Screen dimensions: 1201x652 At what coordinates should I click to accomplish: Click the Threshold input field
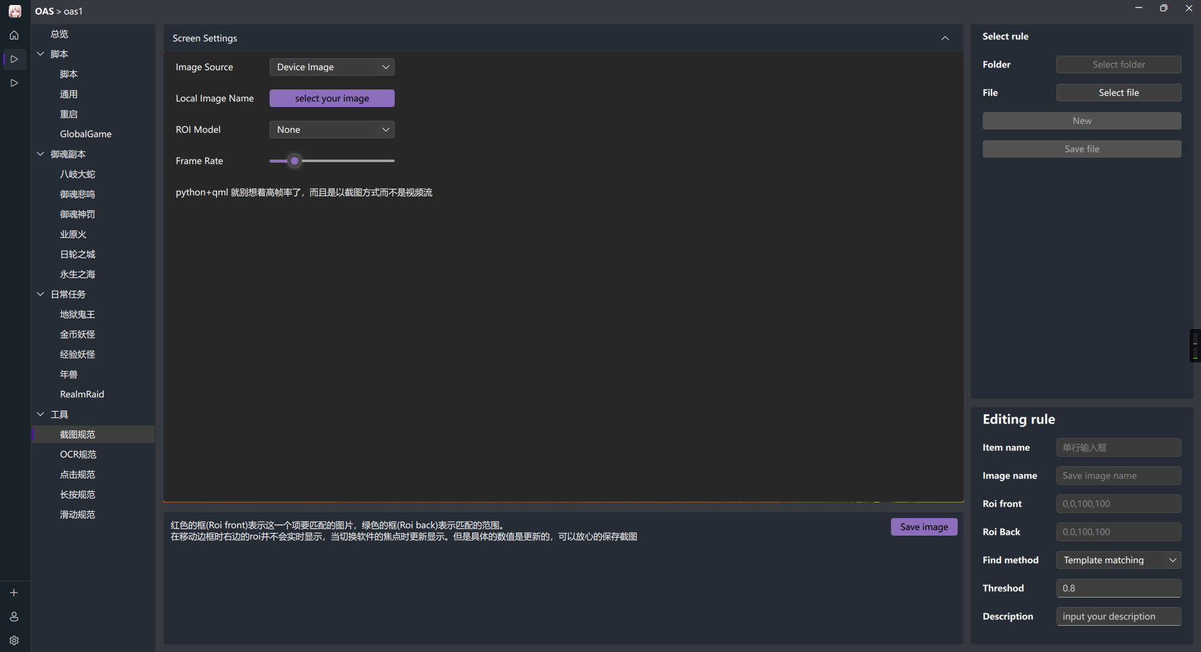[1118, 588]
